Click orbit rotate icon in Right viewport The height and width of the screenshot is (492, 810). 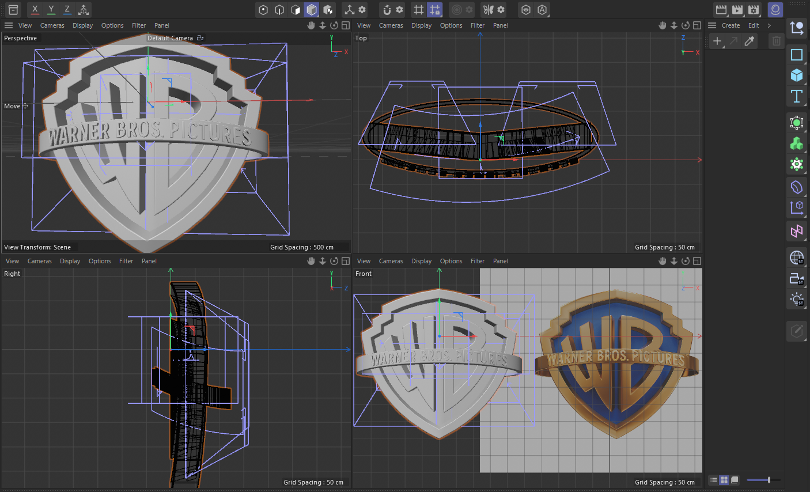tap(334, 261)
